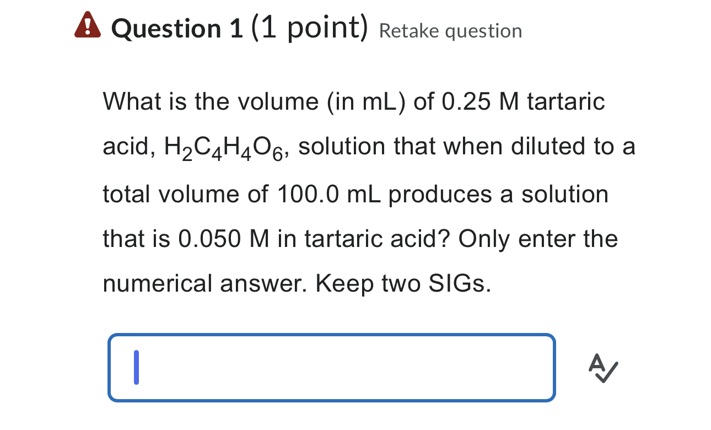This screenshot has height=430, width=711.
Task: Select Retake question next to the point value
Action: (x=450, y=31)
